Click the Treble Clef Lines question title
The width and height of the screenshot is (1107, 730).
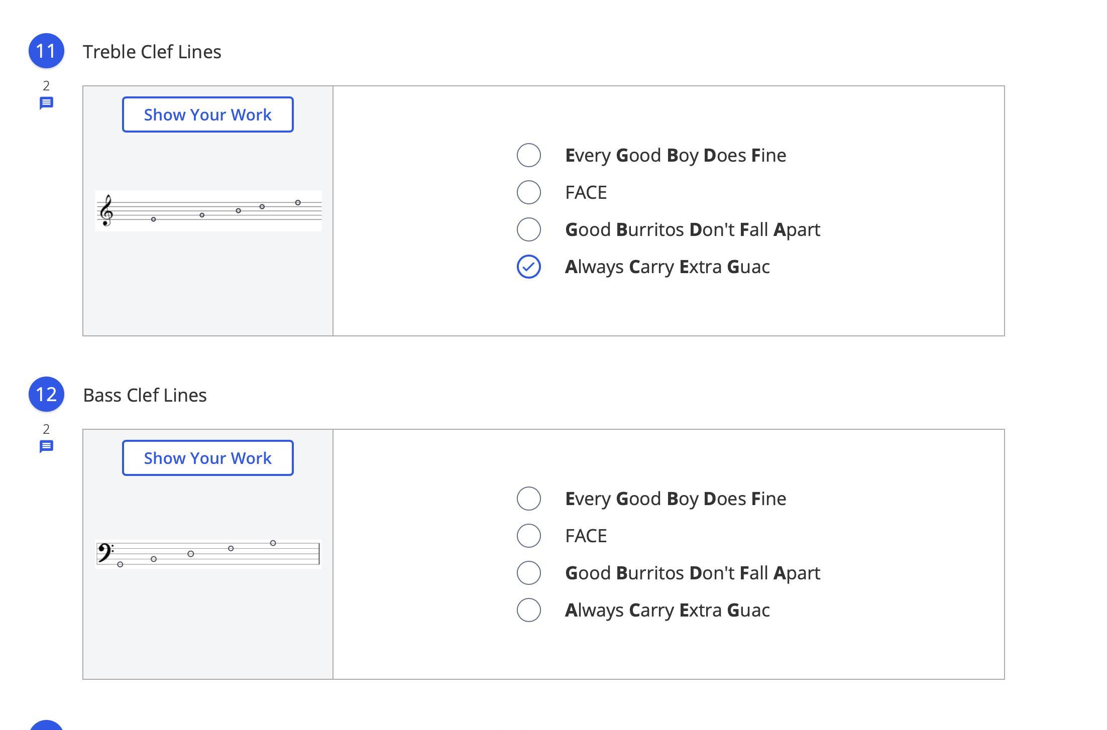click(x=152, y=52)
